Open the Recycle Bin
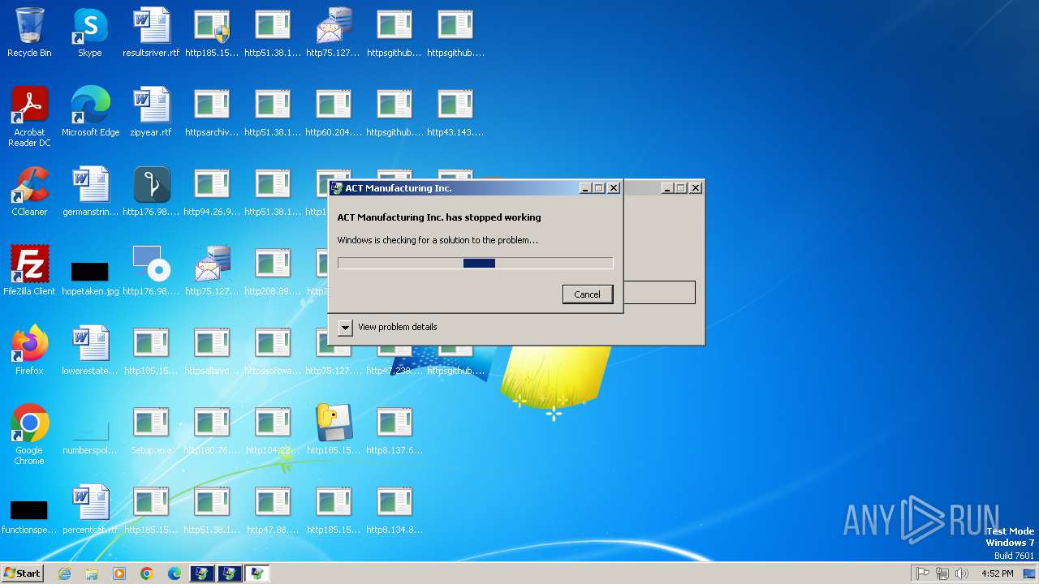 coord(29,33)
